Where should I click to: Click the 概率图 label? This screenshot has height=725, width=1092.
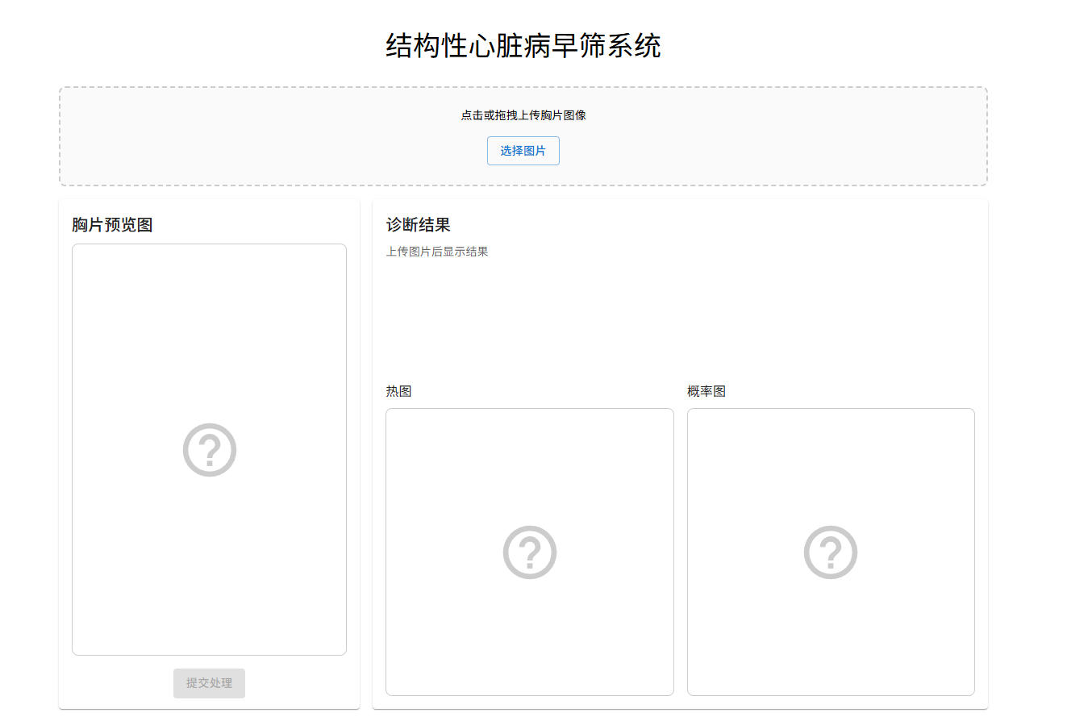705,391
